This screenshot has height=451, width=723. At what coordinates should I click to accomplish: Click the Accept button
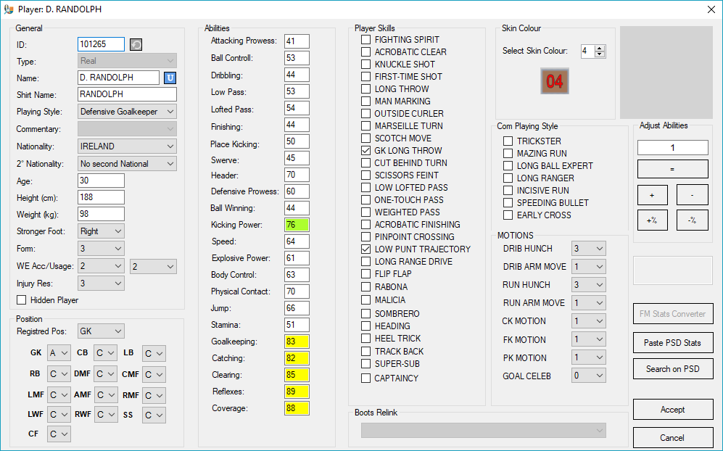coord(672,410)
